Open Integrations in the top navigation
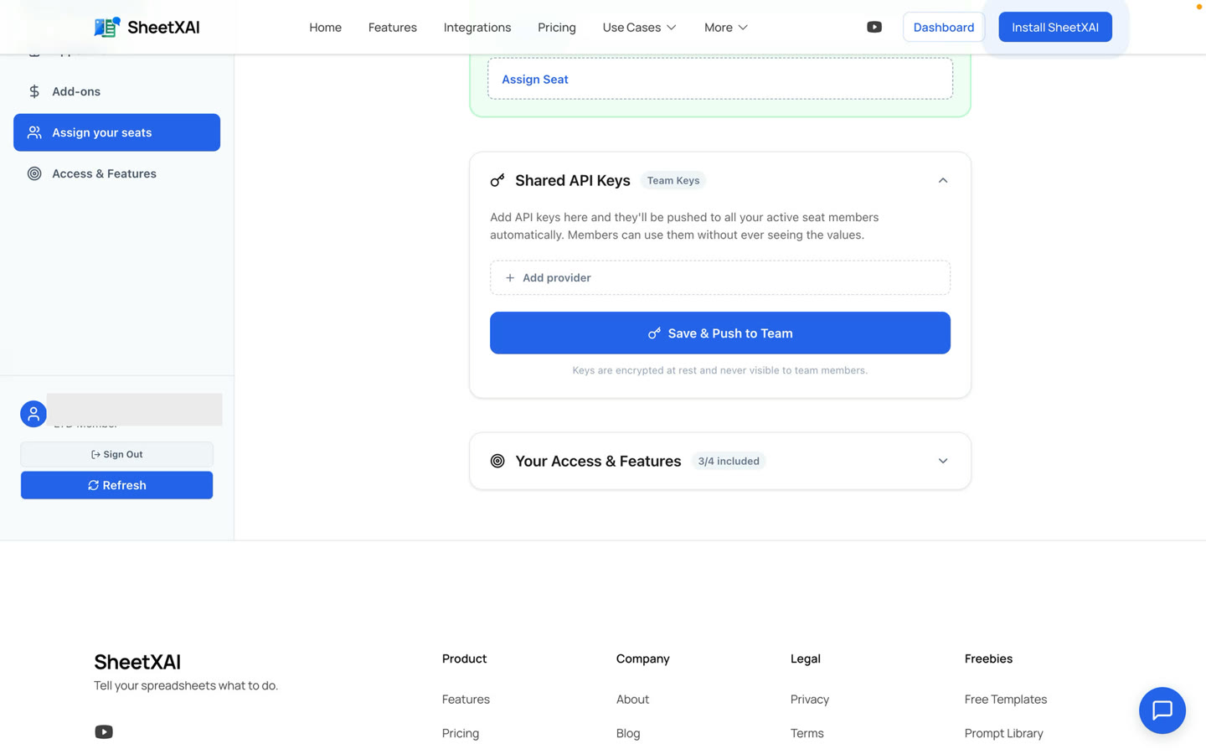This screenshot has height=754, width=1206. pyautogui.click(x=477, y=27)
